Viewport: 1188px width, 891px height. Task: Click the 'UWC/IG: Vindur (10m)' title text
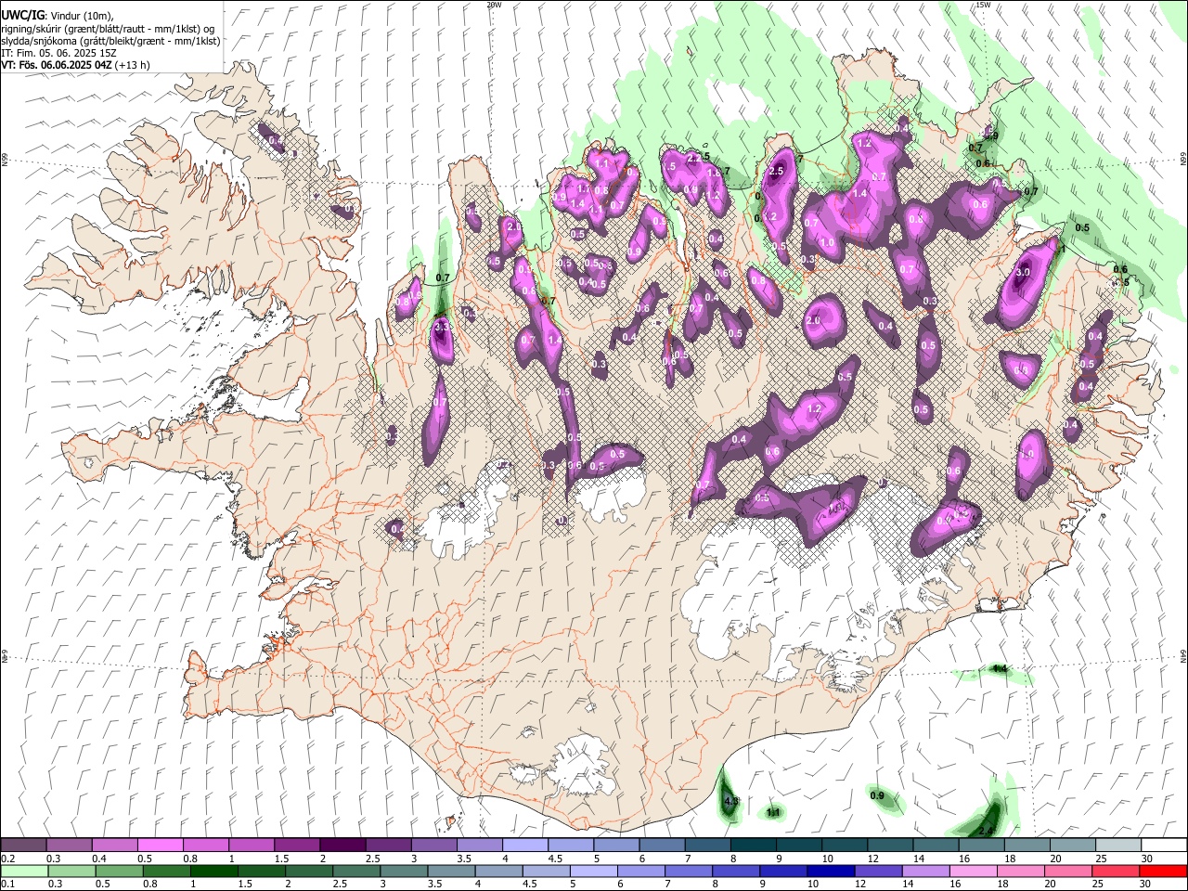pyautogui.click(x=58, y=16)
